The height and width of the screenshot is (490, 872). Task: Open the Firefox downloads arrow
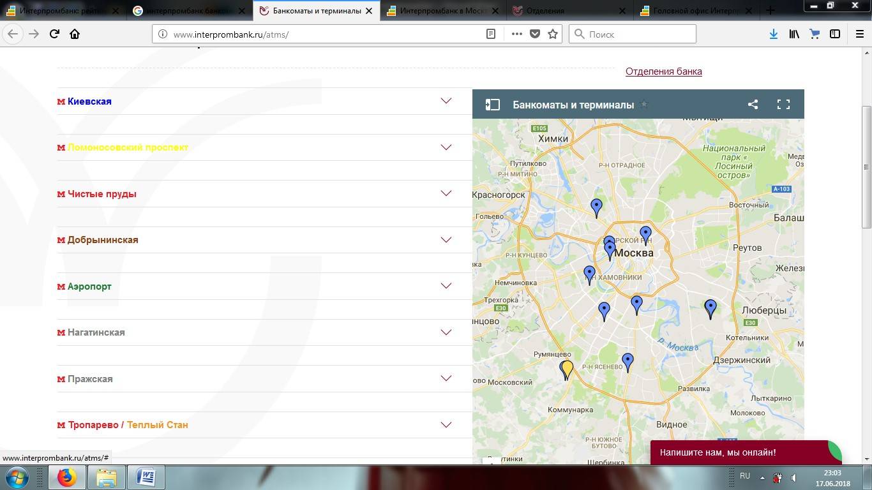(773, 34)
